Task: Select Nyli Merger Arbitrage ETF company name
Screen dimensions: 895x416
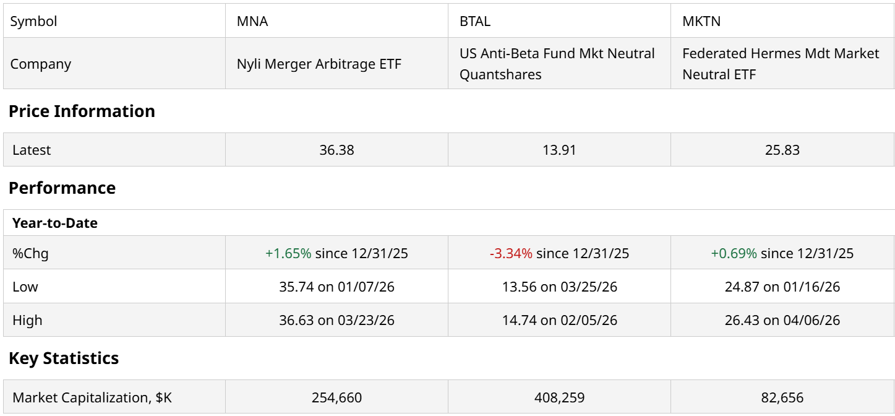Action: click(319, 64)
